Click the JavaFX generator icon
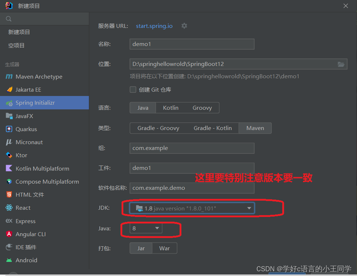The width and height of the screenshot is (357, 276). click(9, 116)
